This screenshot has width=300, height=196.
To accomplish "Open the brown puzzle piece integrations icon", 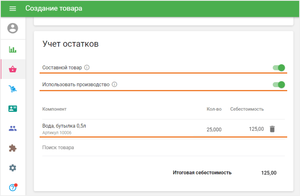I will 13,148.
